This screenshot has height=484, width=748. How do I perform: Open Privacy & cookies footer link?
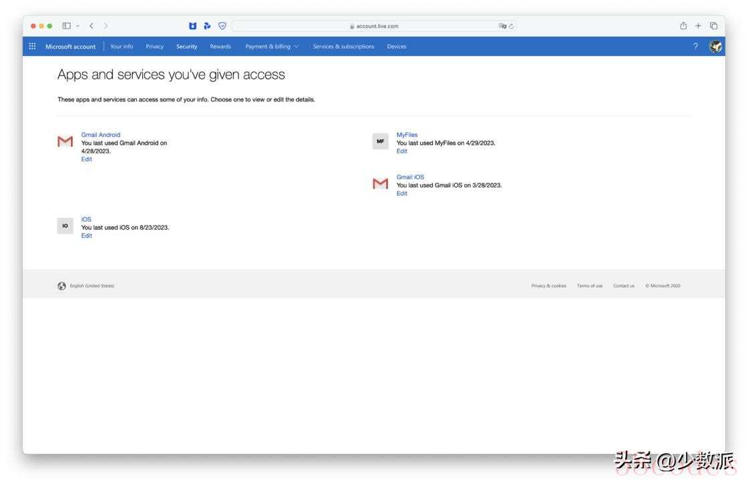[548, 286]
